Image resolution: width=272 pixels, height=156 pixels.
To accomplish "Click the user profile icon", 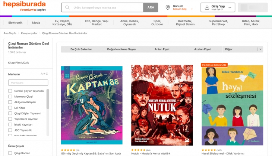I will click(207, 7).
